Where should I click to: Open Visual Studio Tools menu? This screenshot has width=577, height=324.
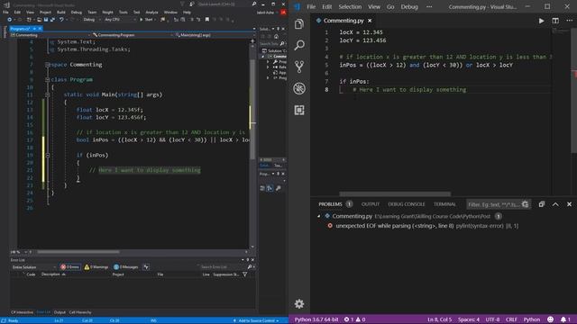[123, 13]
